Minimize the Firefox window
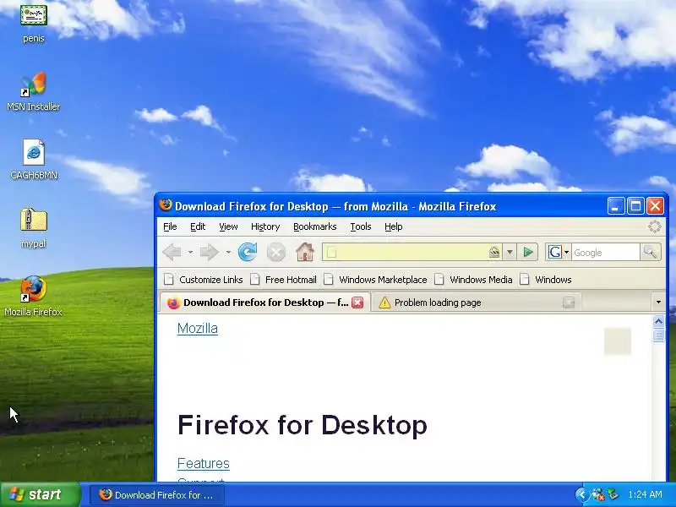 (616, 206)
